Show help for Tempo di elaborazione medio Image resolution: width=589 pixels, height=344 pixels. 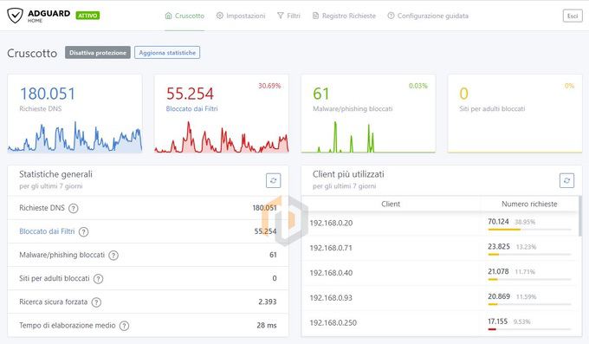pos(124,326)
